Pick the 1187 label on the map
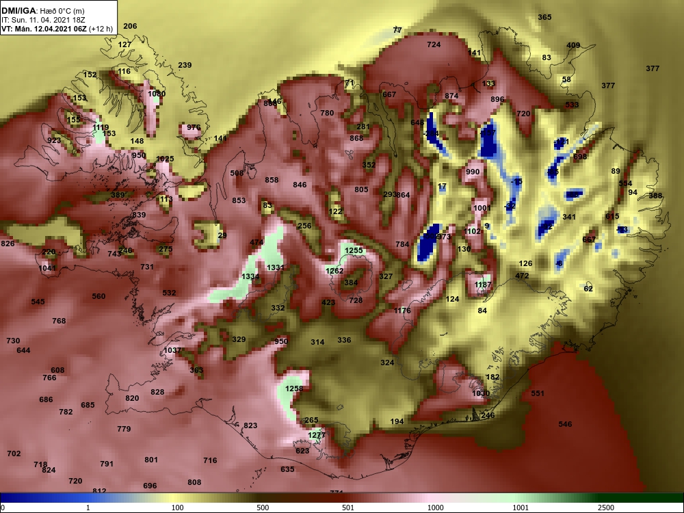 pos(483,285)
